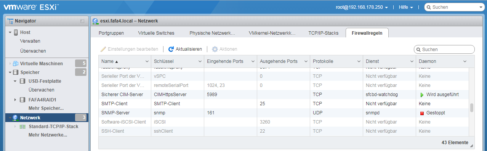487x151 pixels.
Task: Switch to the Virtuelle Switches tab
Action: [x=156, y=33]
